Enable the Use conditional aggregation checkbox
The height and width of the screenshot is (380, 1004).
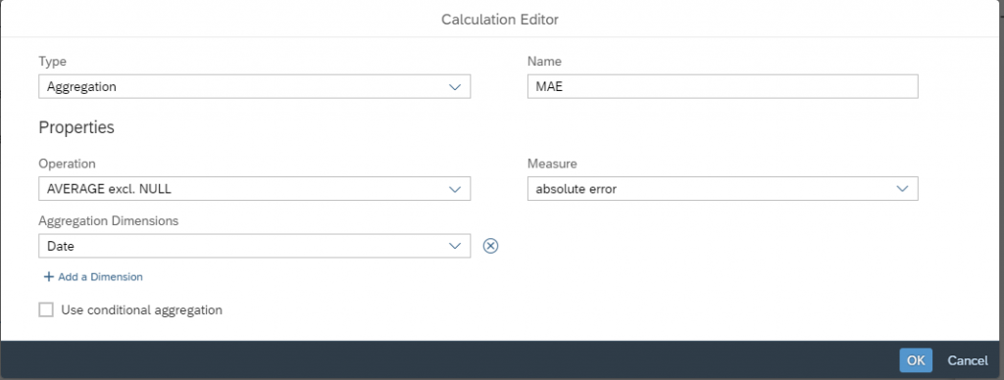pyautogui.click(x=46, y=310)
